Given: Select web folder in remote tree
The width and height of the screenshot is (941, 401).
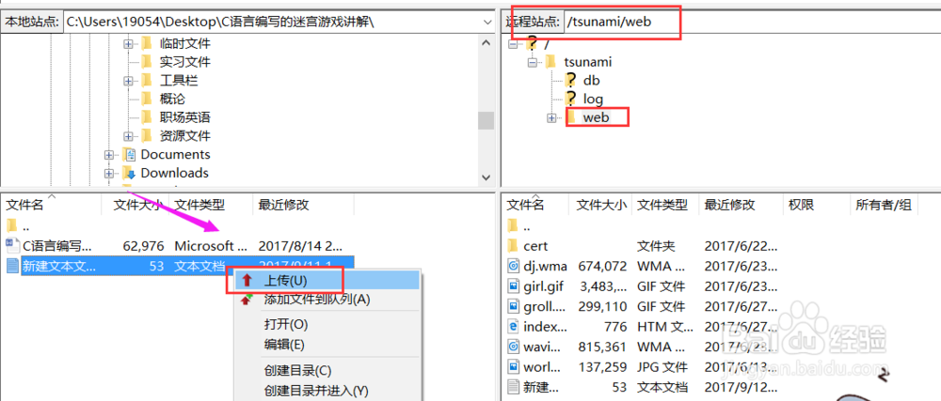Looking at the screenshot, I should 596,117.
